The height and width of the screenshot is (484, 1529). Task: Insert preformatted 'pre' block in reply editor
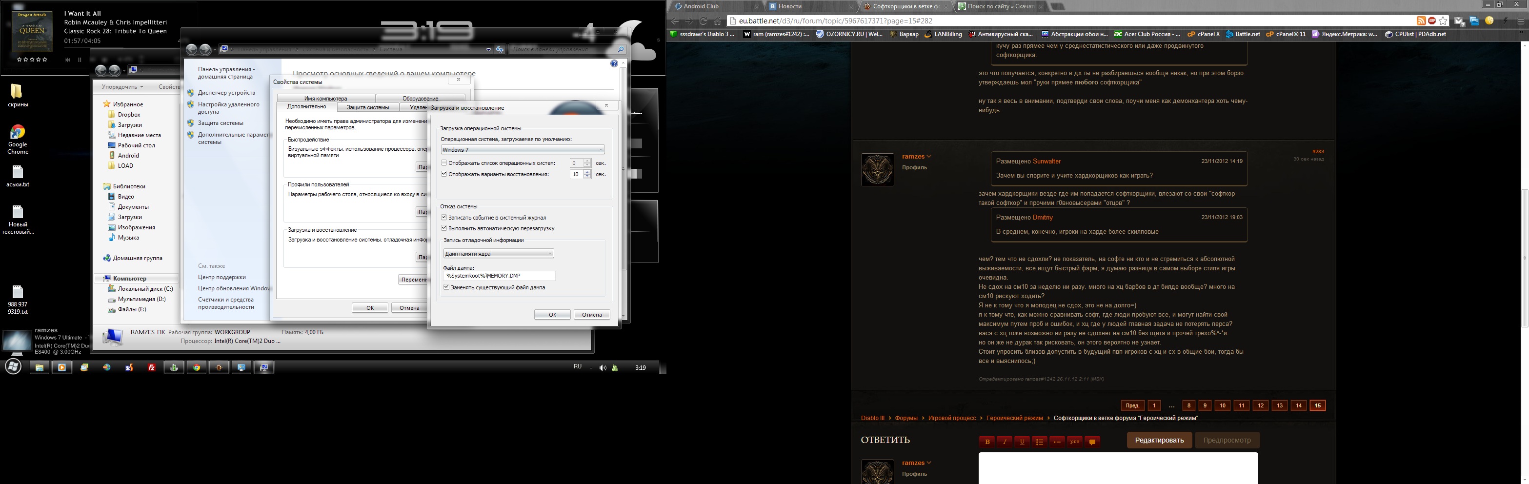click(1074, 441)
